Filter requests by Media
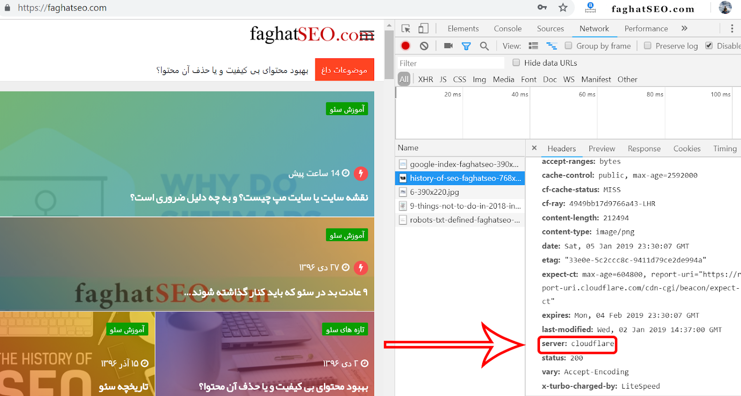This screenshot has height=396, width=741. (503, 80)
